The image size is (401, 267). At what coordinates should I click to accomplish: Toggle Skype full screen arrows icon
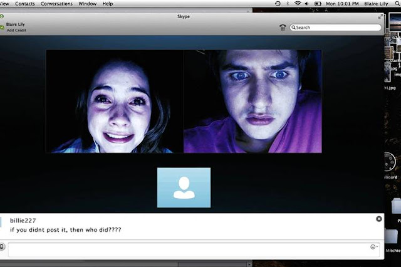(380, 17)
